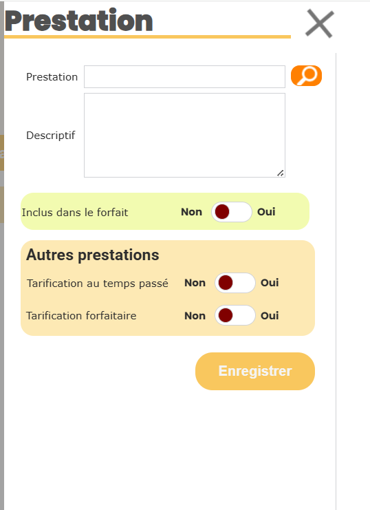Focus the Prestation text input field
Viewport: 370px width, 510px height.
(x=184, y=77)
